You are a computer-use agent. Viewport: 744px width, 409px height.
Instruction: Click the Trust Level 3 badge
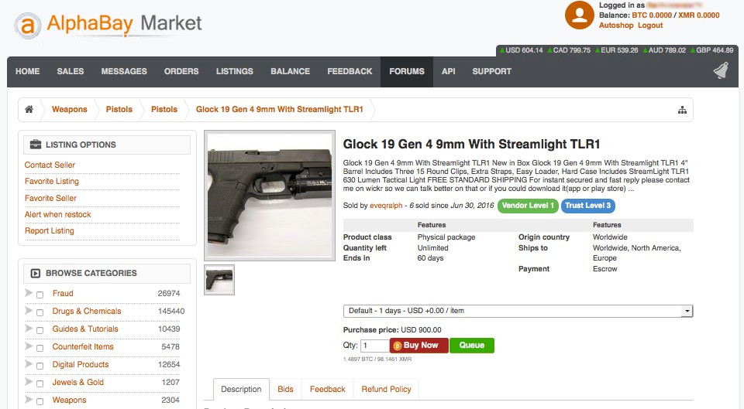point(588,206)
